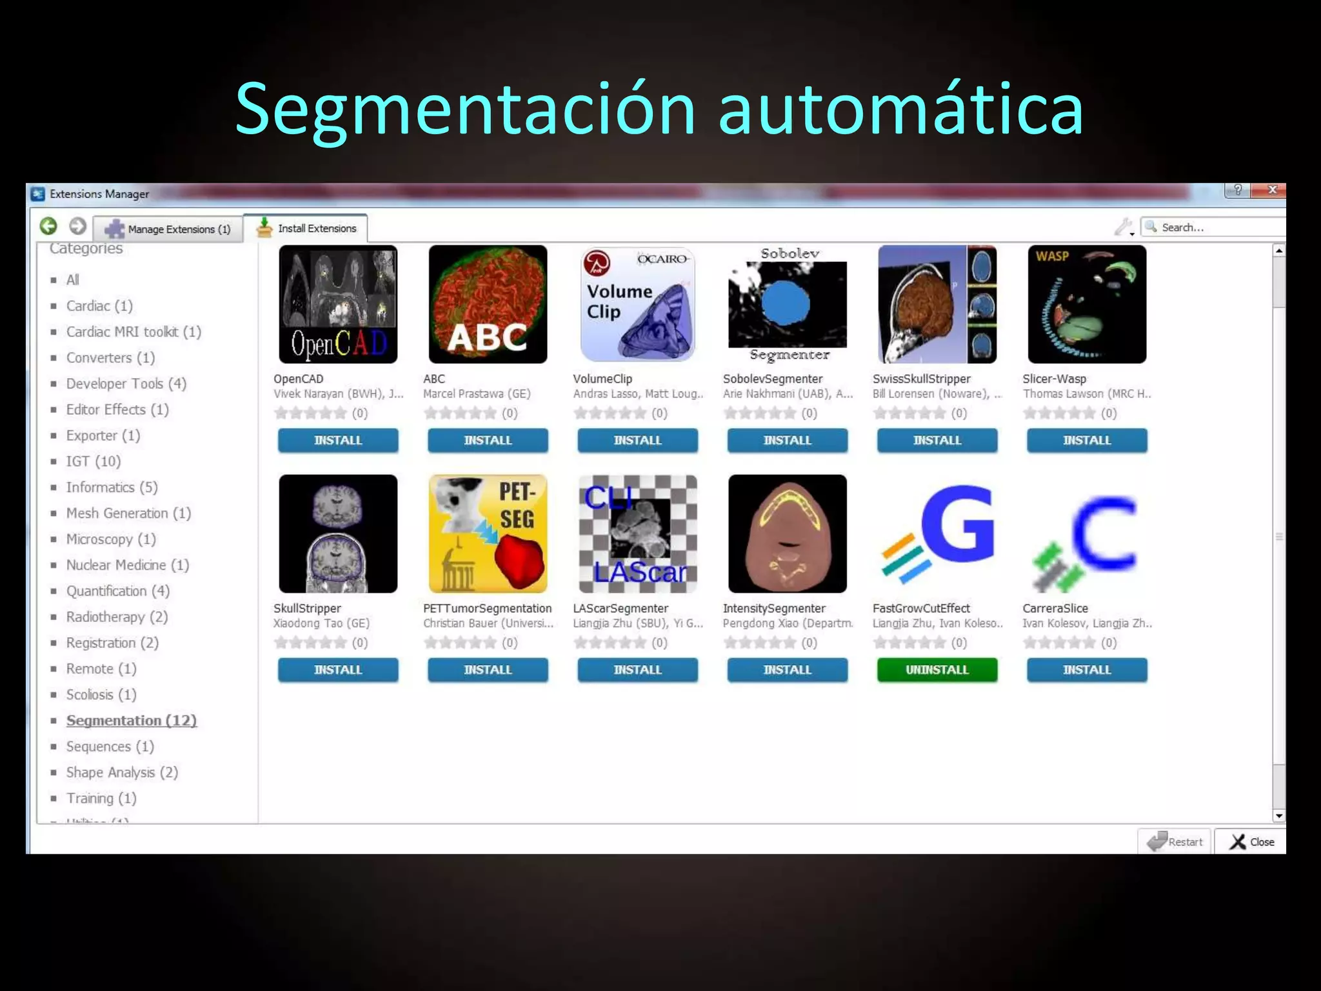
Task: Select Cardiac MRI toolkit (1) category
Action: tap(134, 332)
